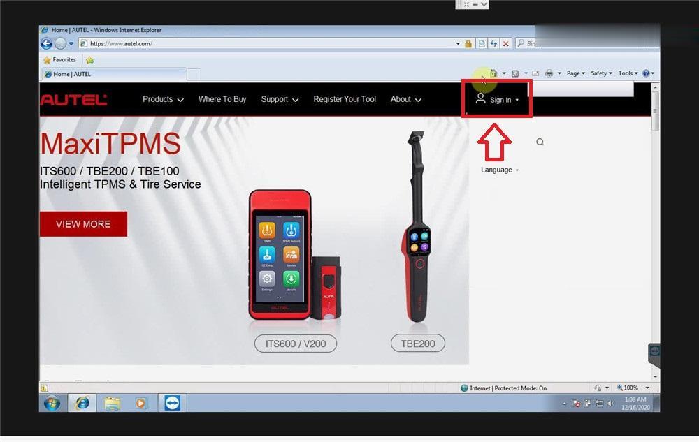Click the Home page icon in command bar
The width and height of the screenshot is (699, 442).
(493, 73)
